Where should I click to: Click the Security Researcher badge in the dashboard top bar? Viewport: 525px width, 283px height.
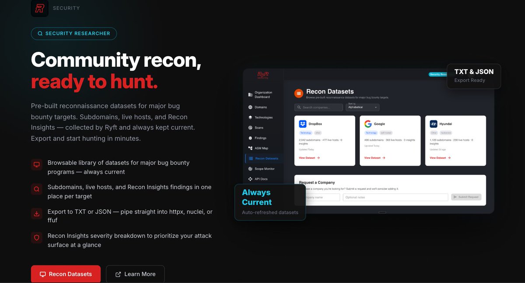(438, 75)
